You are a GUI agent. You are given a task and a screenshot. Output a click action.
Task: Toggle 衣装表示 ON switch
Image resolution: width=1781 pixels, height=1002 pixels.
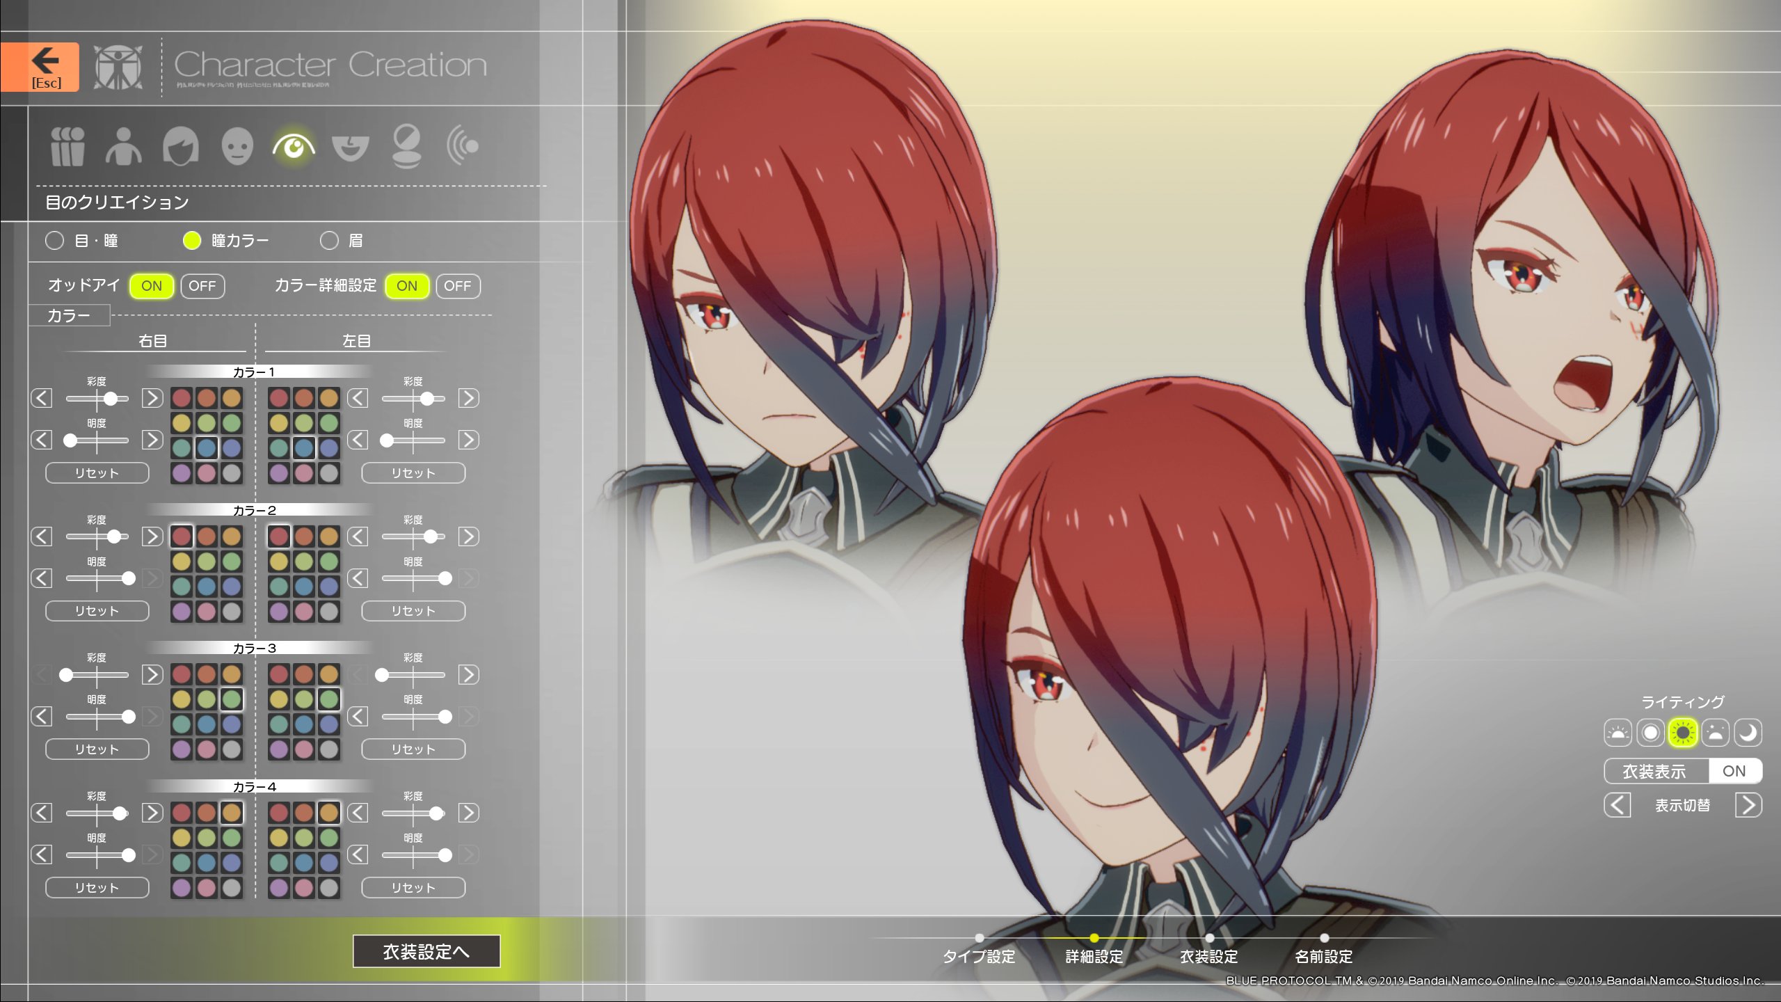click(x=1734, y=771)
